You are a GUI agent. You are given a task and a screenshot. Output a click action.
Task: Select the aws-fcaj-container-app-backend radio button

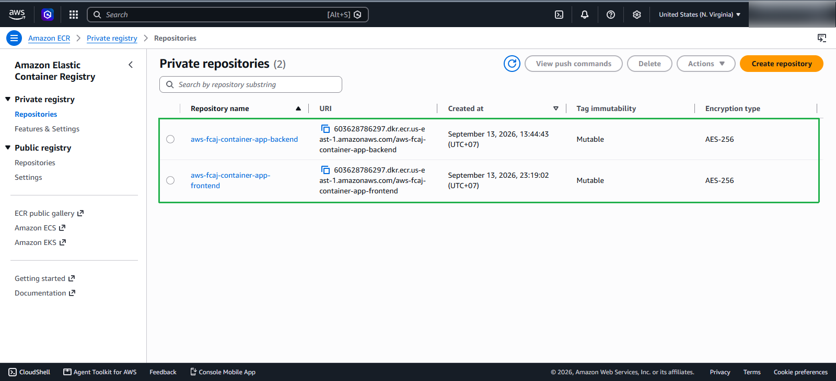click(170, 139)
